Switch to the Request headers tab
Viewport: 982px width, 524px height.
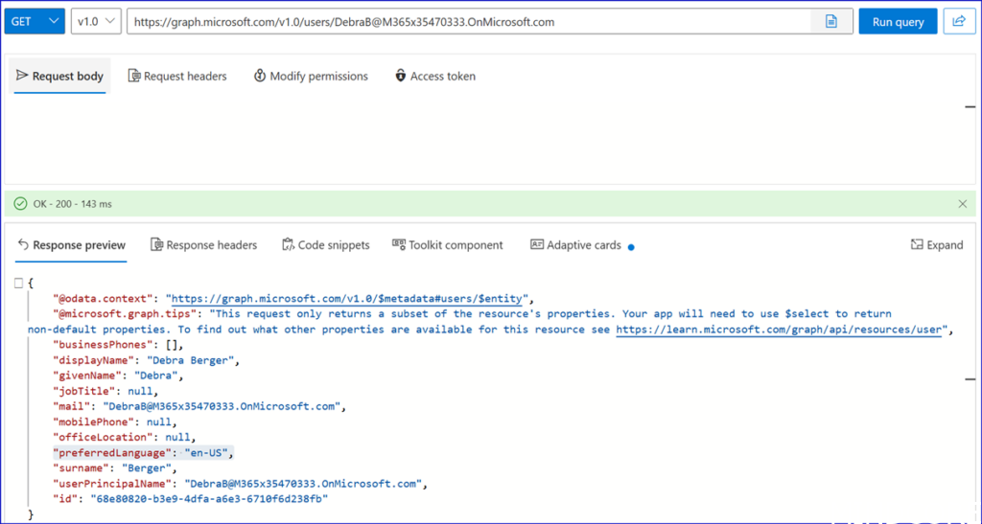177,76
